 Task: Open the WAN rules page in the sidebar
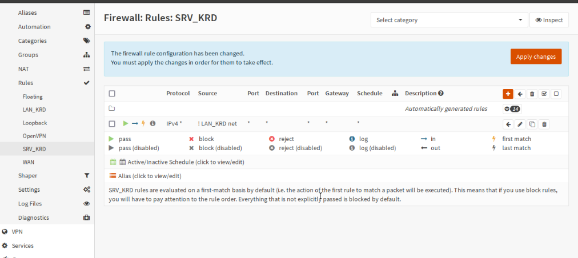pyautogui.click(x=29, y=162)
